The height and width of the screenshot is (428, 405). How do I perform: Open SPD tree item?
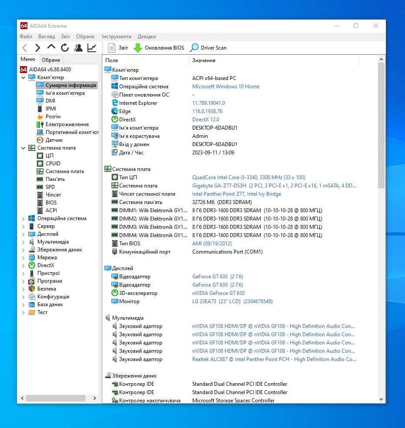50,187
